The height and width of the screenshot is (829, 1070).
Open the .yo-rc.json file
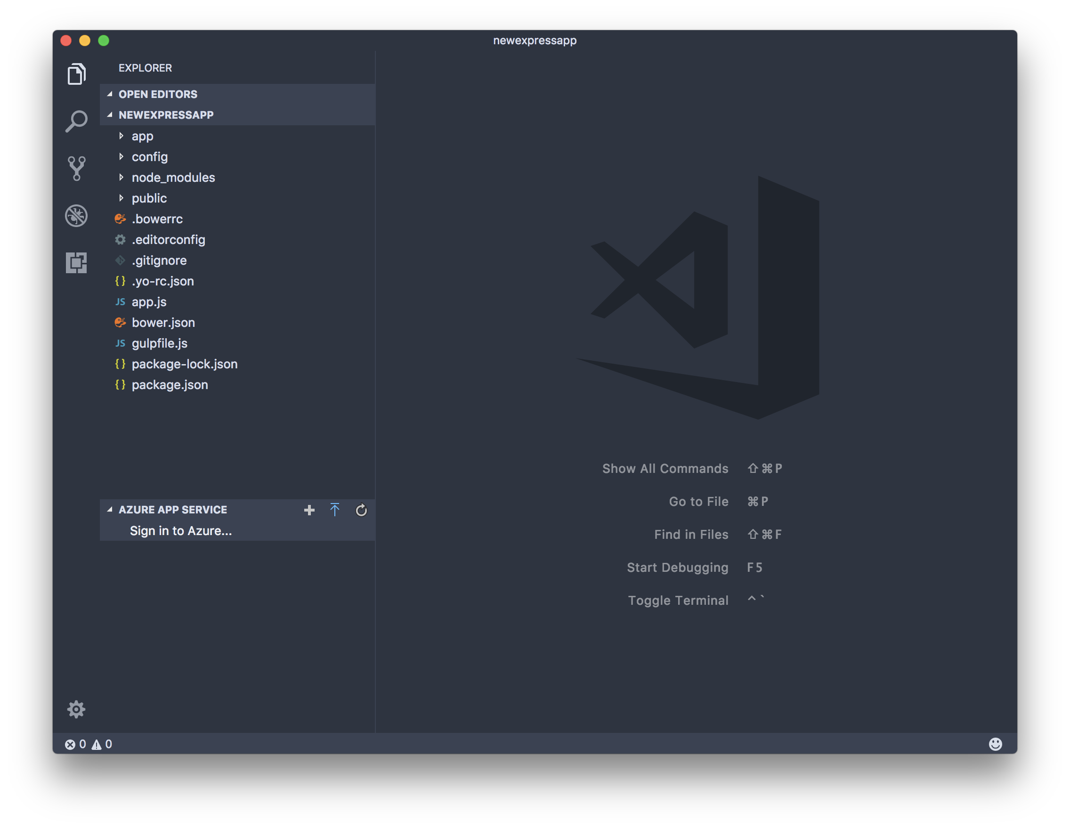click(238, 281)
